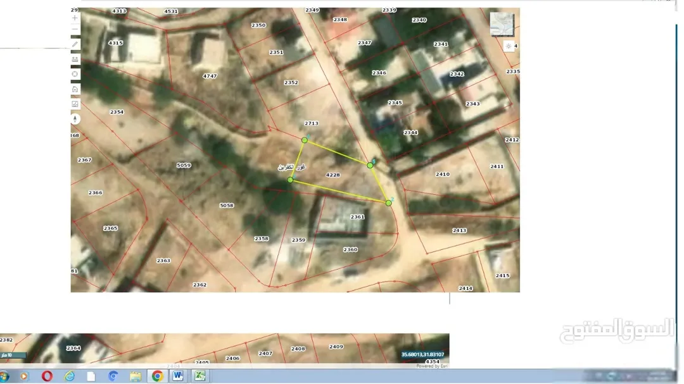Activate the pencil draw tool

(x=75, y=44)
